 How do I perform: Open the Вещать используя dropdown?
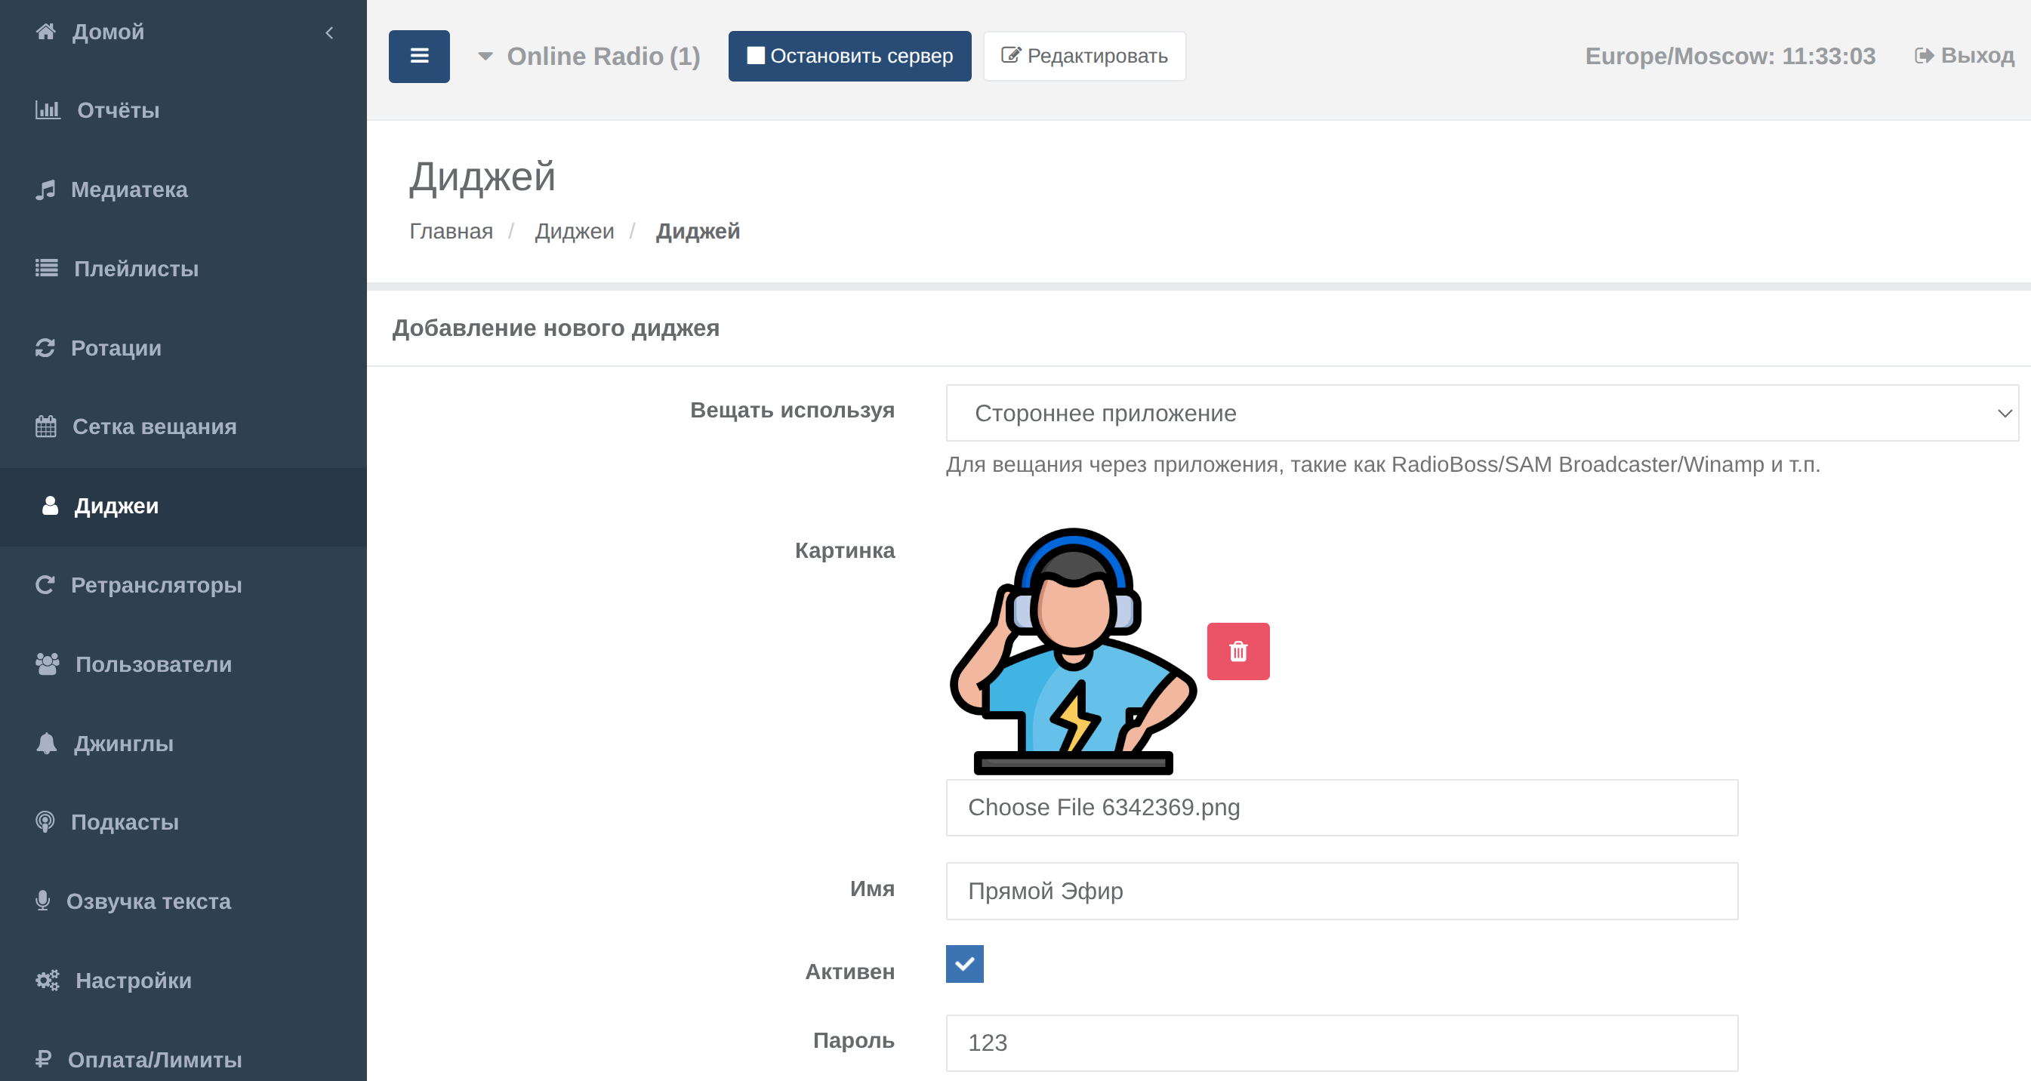point(1481,413)
